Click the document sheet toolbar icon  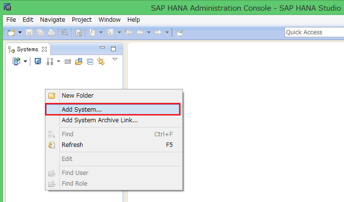79,32
